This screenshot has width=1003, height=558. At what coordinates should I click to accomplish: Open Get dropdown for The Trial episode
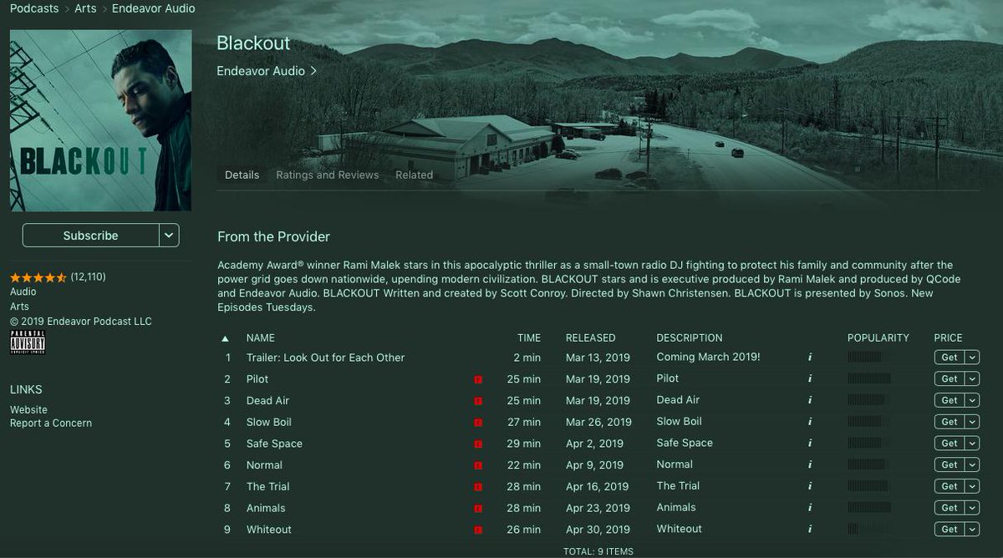point(972,486)
